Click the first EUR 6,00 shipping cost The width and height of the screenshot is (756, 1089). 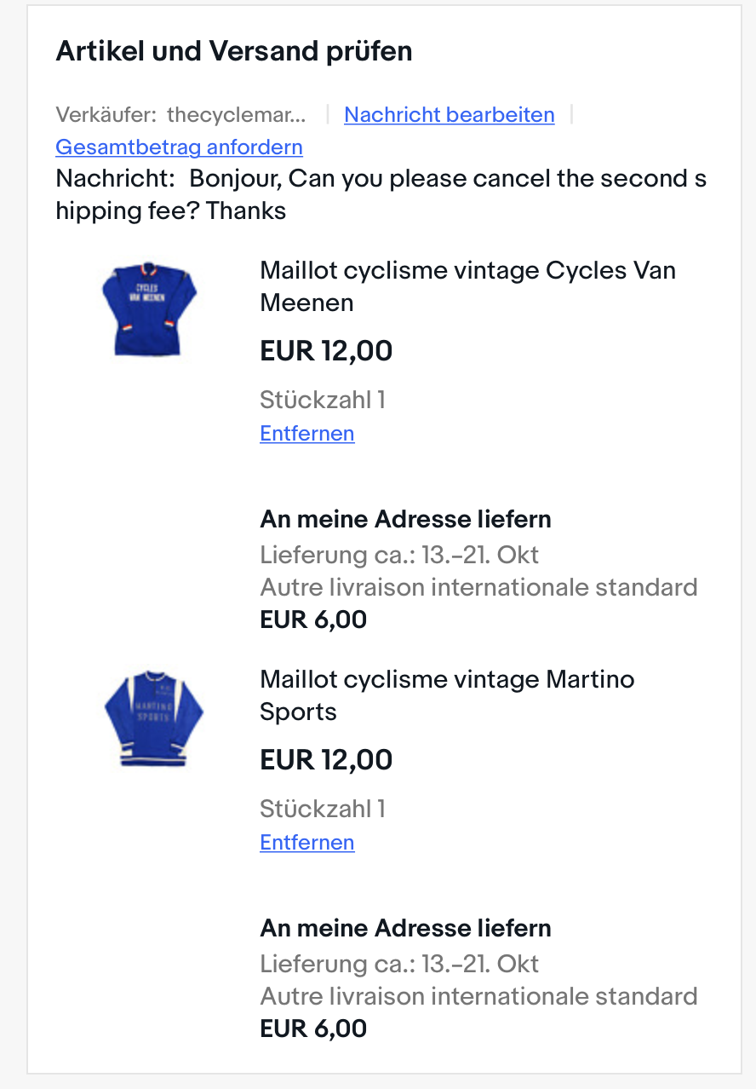313,619
